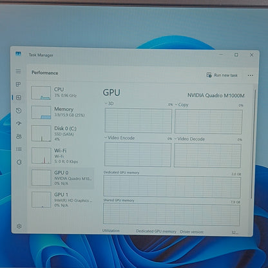
Task: Click the 7.9 GB shared memory value
Action: (235, 202)
